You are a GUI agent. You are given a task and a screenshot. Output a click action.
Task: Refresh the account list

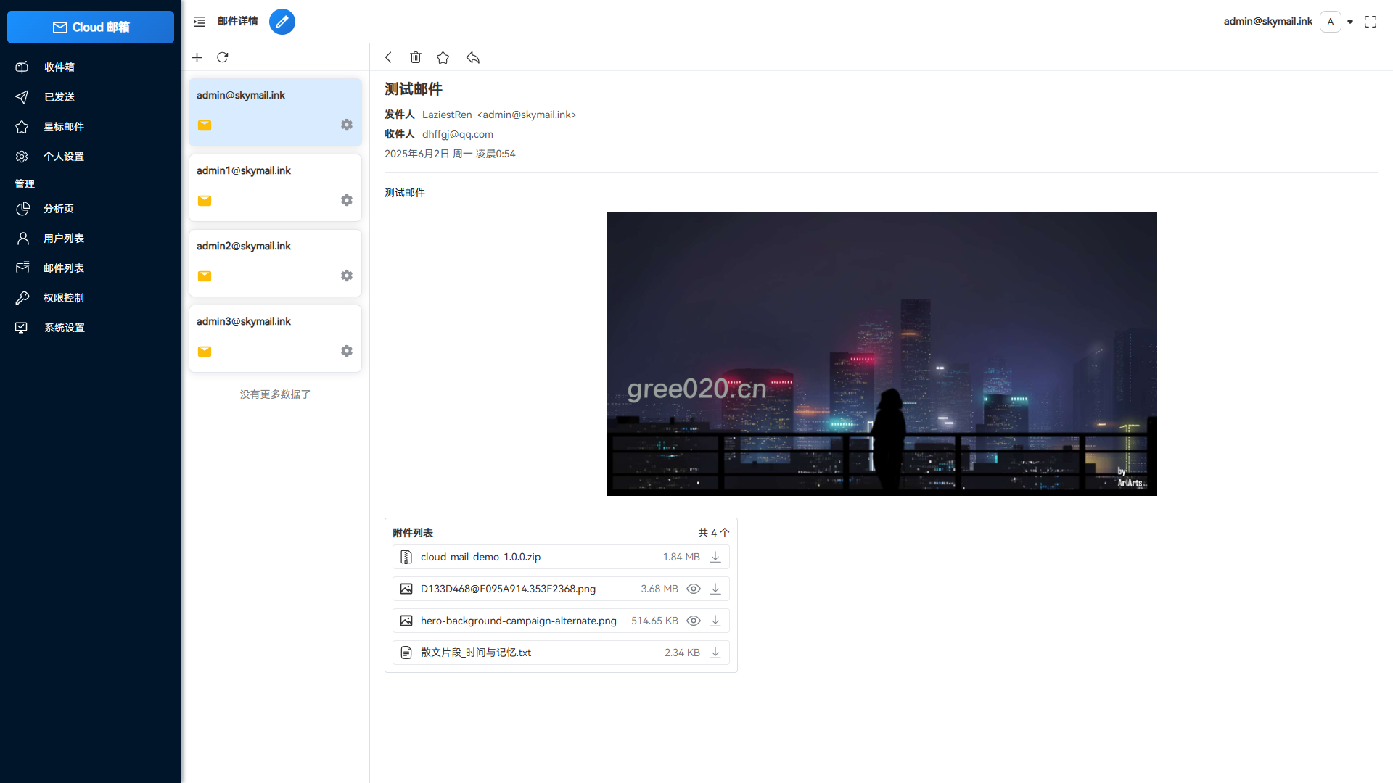(x=223, y=57)
